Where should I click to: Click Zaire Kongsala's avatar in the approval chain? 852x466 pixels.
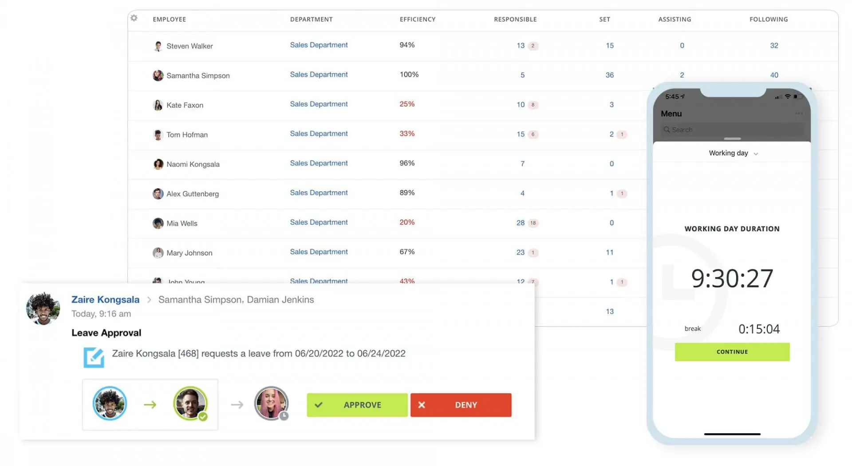pos(110,404)
